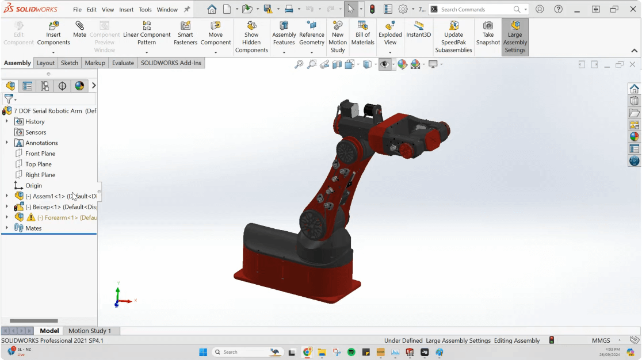This screenshot has height=360, width=642.
Task: Open the File menu
Action: click(x=78, y=9)
